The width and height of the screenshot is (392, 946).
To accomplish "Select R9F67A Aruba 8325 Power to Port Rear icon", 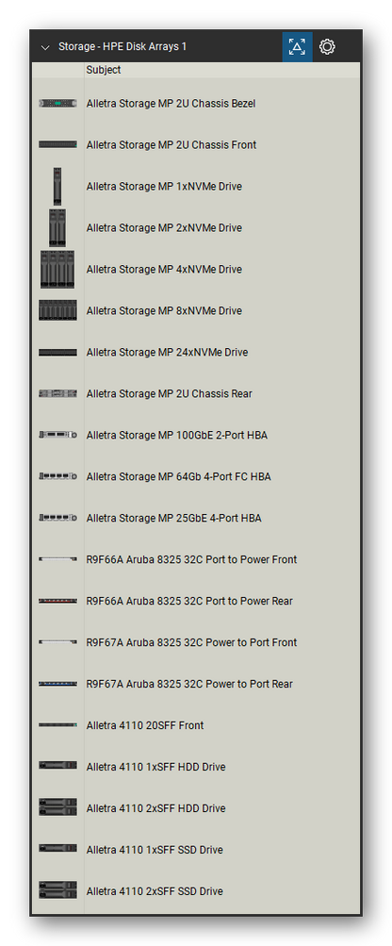I will pos(57,684).
